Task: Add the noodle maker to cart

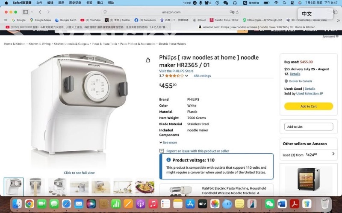Action: 309,106
